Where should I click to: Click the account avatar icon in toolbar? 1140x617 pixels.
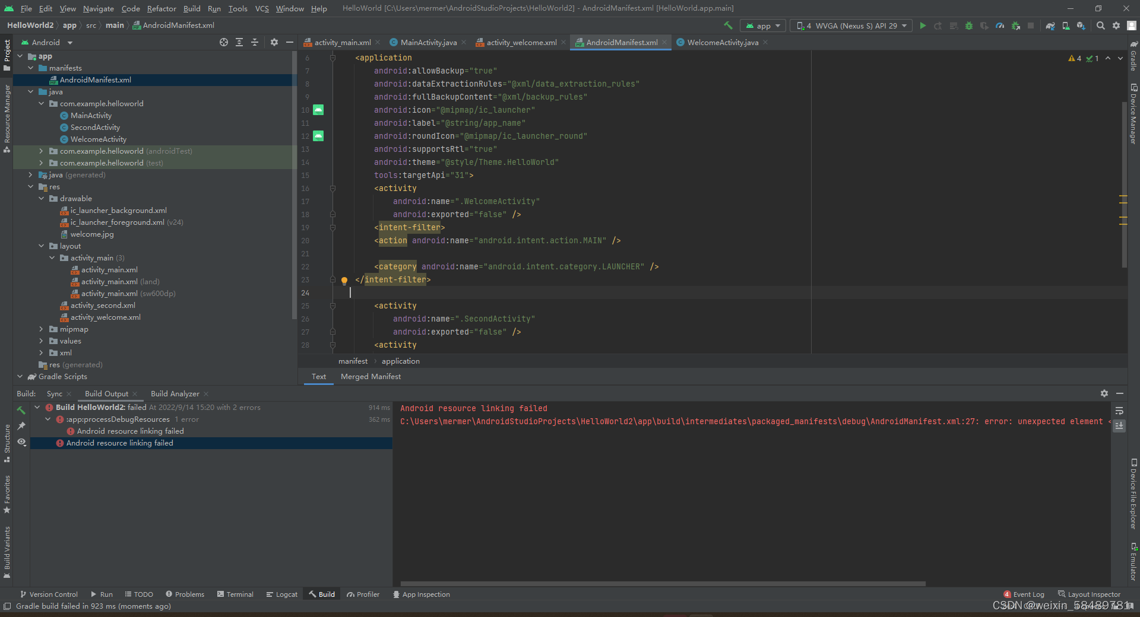1132,26
